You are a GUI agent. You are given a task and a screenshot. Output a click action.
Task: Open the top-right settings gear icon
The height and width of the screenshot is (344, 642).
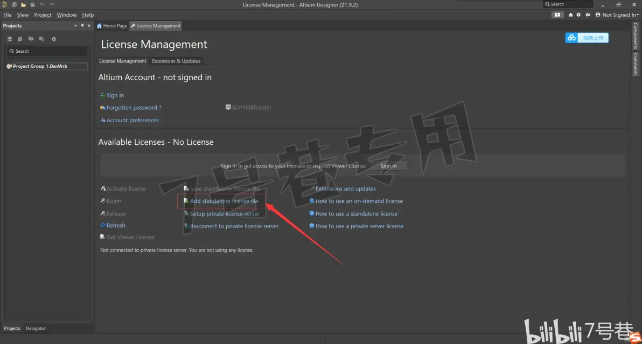(578, 15)
